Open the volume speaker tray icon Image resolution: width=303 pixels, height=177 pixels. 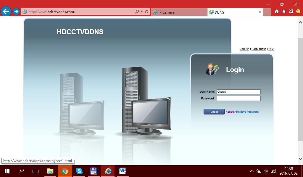pos(266,171)
